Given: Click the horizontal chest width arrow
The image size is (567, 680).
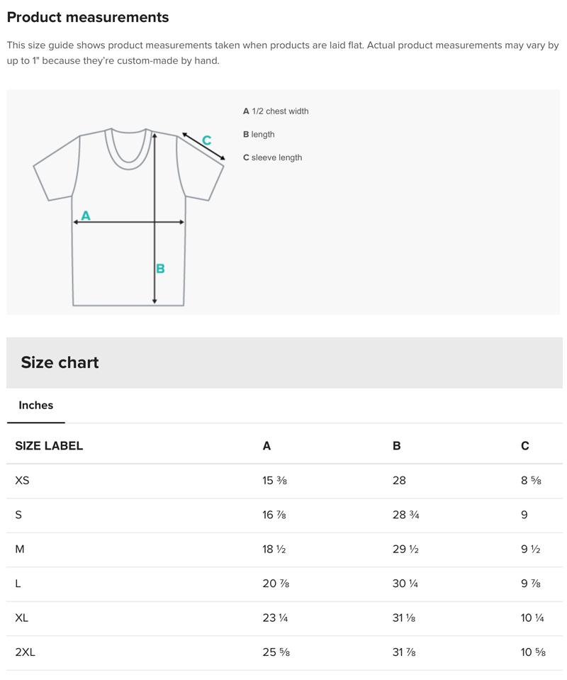Looking at the screenshot, I should [x=113, y=222].
